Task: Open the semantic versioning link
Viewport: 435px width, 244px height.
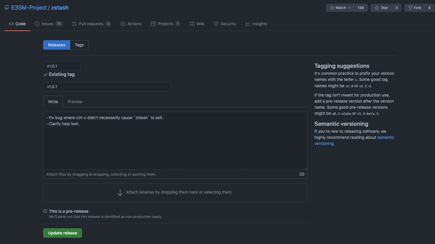Action: 354,140
